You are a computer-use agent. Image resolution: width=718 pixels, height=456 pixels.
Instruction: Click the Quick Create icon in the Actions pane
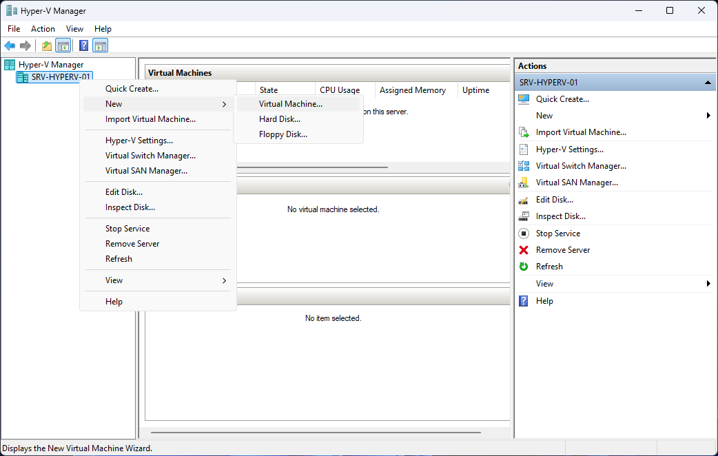[x=524, y=99]
